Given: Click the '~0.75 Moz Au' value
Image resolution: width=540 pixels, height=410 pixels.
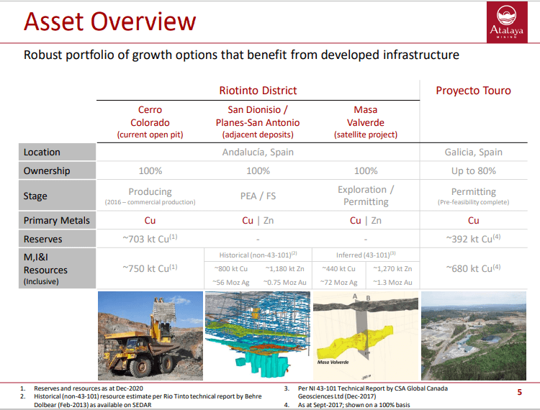Looking at the screenshot, I should point(285,283).
